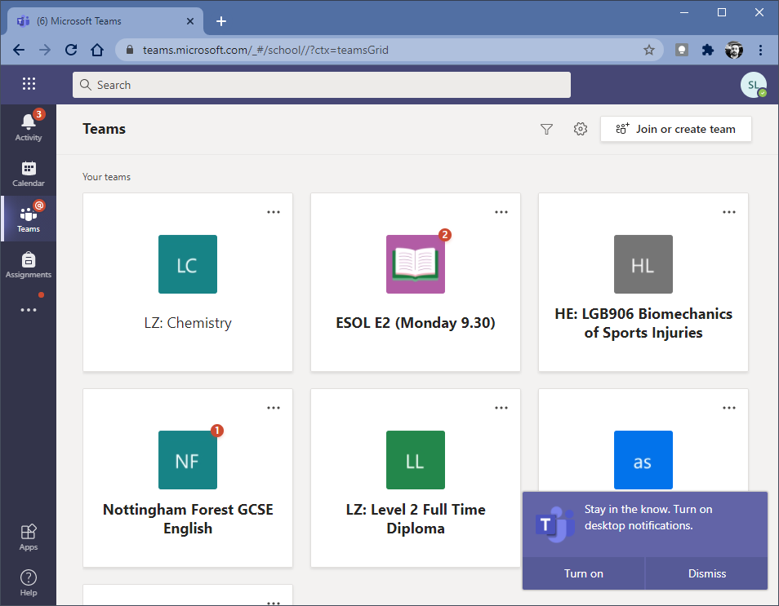Bookmark this page with star icon

[x=649, y=50]
